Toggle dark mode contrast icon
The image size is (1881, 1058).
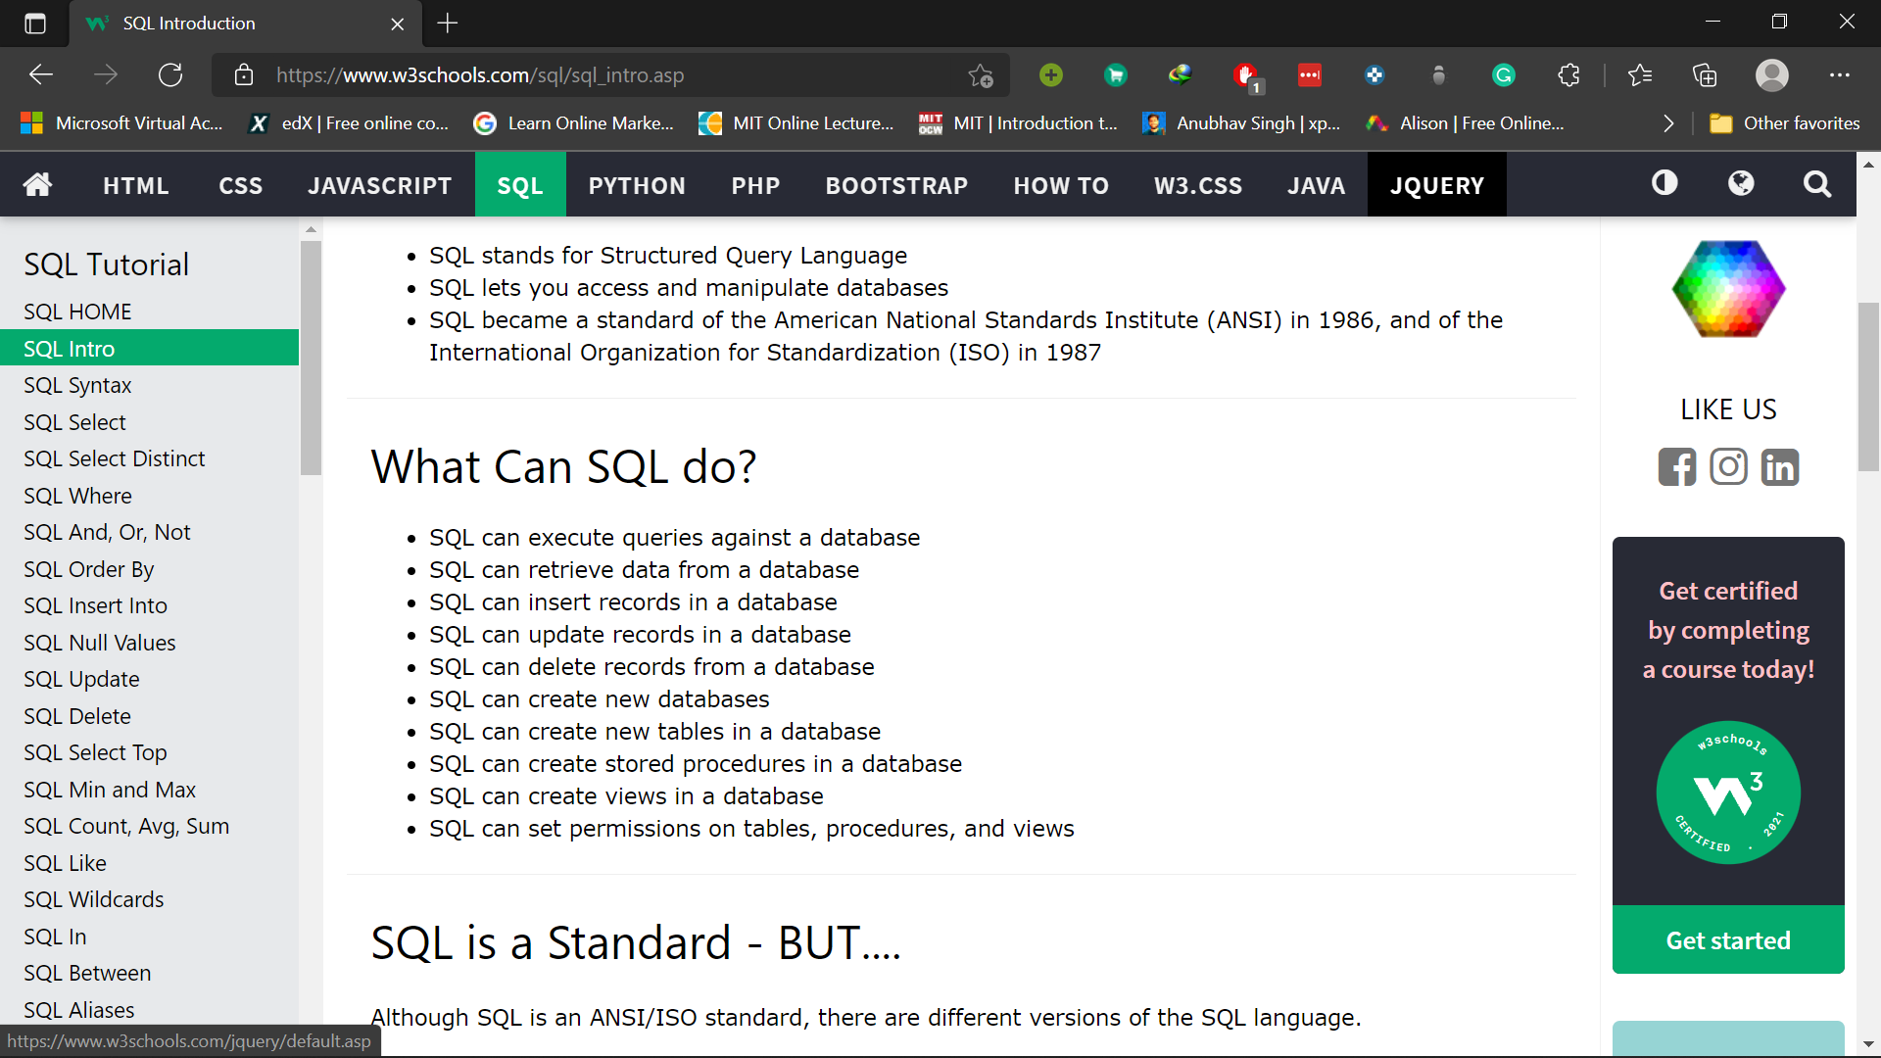pyautogui.click(x=1664, y=183)
